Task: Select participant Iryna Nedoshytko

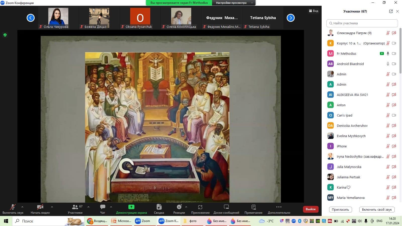Action: (362, 156)
